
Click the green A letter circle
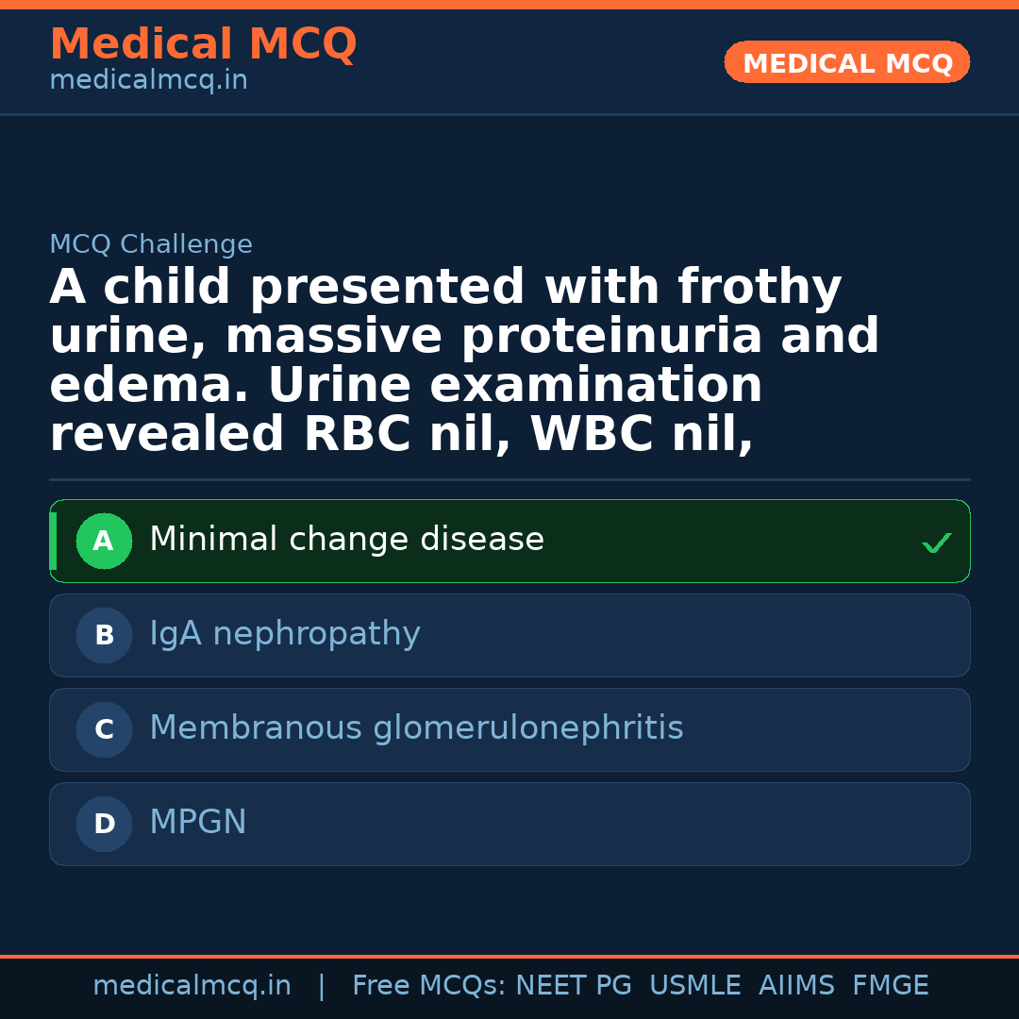pyautogui.click(x=104, y=542)
